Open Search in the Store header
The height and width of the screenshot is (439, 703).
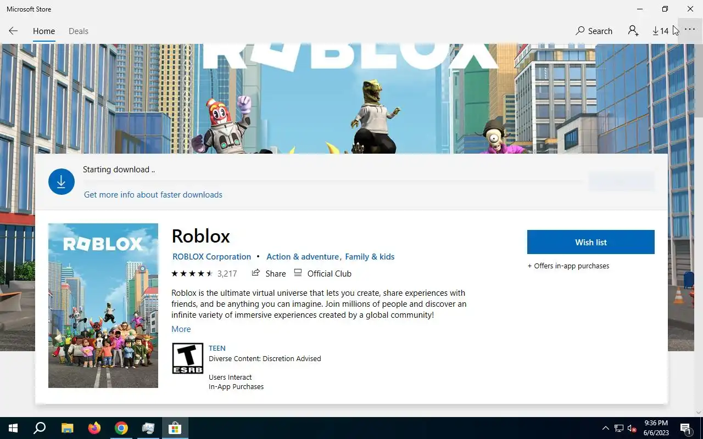coord(594,31)
